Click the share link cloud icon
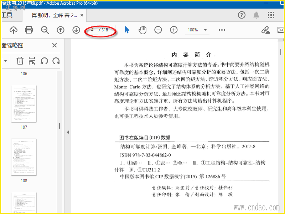 tap(265, 30)
